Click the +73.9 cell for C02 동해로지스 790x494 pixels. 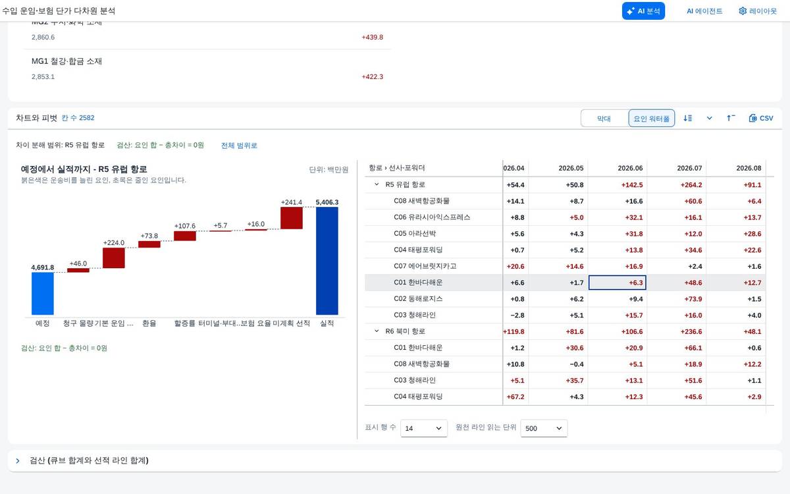click(x=676, y=299)
